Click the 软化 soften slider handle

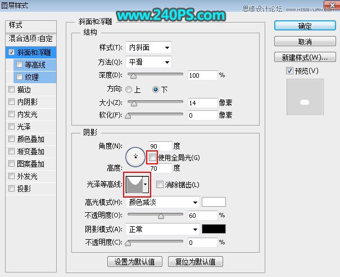point(128,116)
